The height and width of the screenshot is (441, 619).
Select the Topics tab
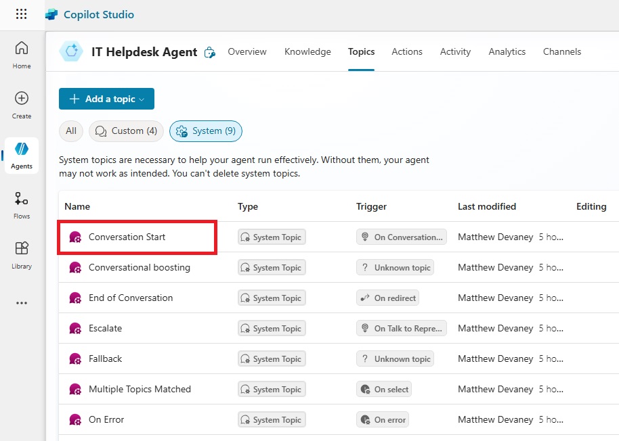[361, 51]
